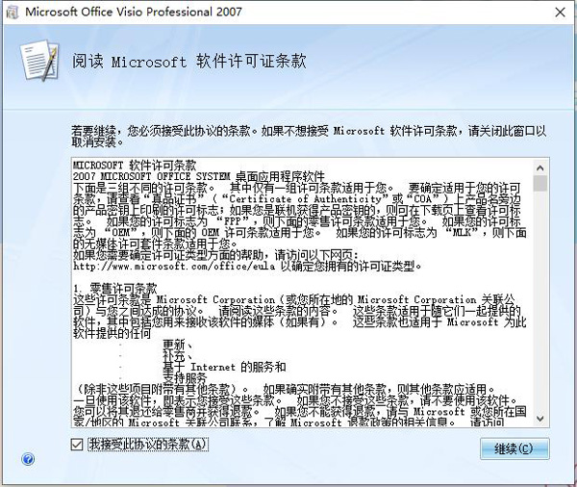Click the http://www.microsoft.com/office/eula URL text
This screenshot has height=487, width=577.
(174, 266)
